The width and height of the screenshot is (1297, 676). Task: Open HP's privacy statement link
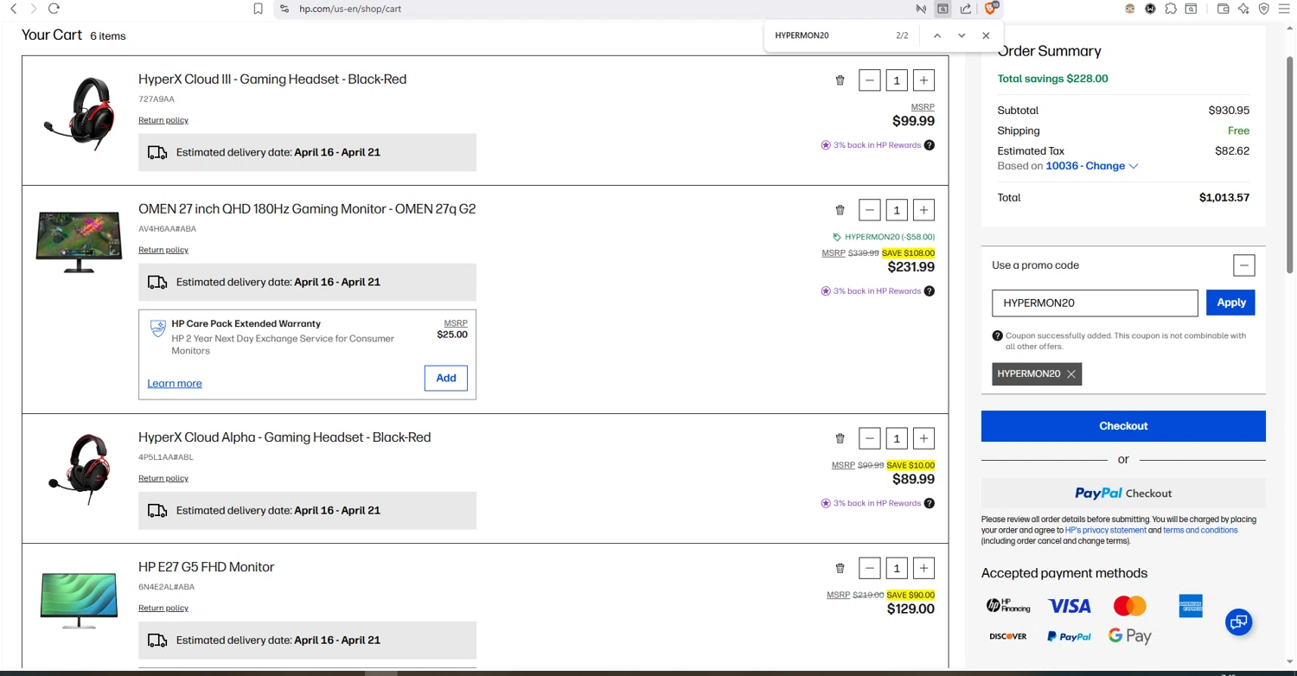click(x=1106, y=530)
